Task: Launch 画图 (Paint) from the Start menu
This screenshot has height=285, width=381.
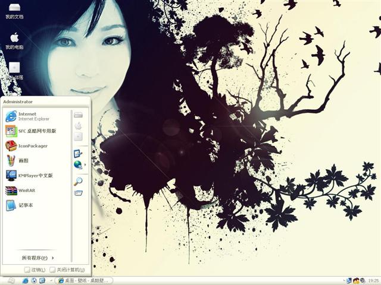Action: point(24,161)
